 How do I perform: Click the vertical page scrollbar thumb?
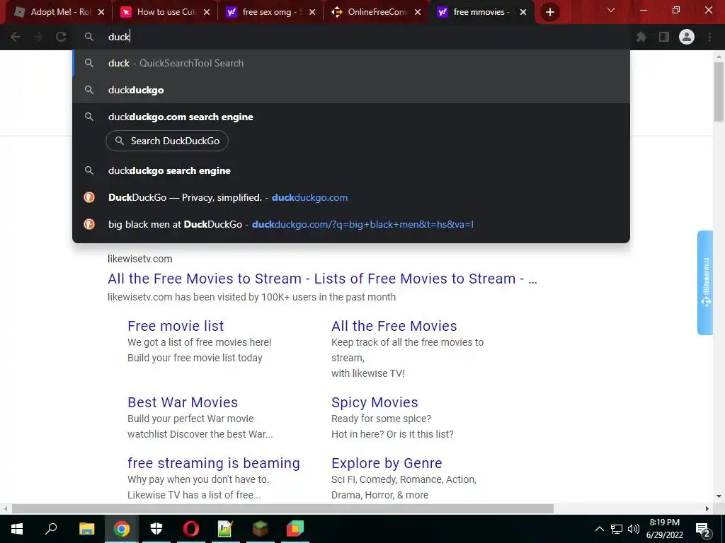[x=719, y=91]
